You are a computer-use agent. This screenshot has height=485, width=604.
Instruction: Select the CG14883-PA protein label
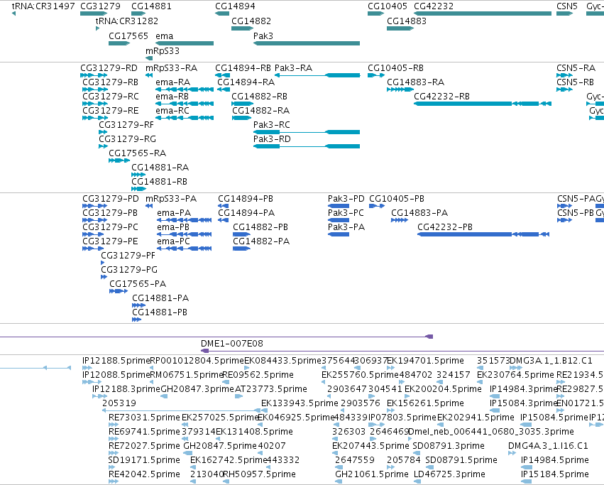coord(419,213)
